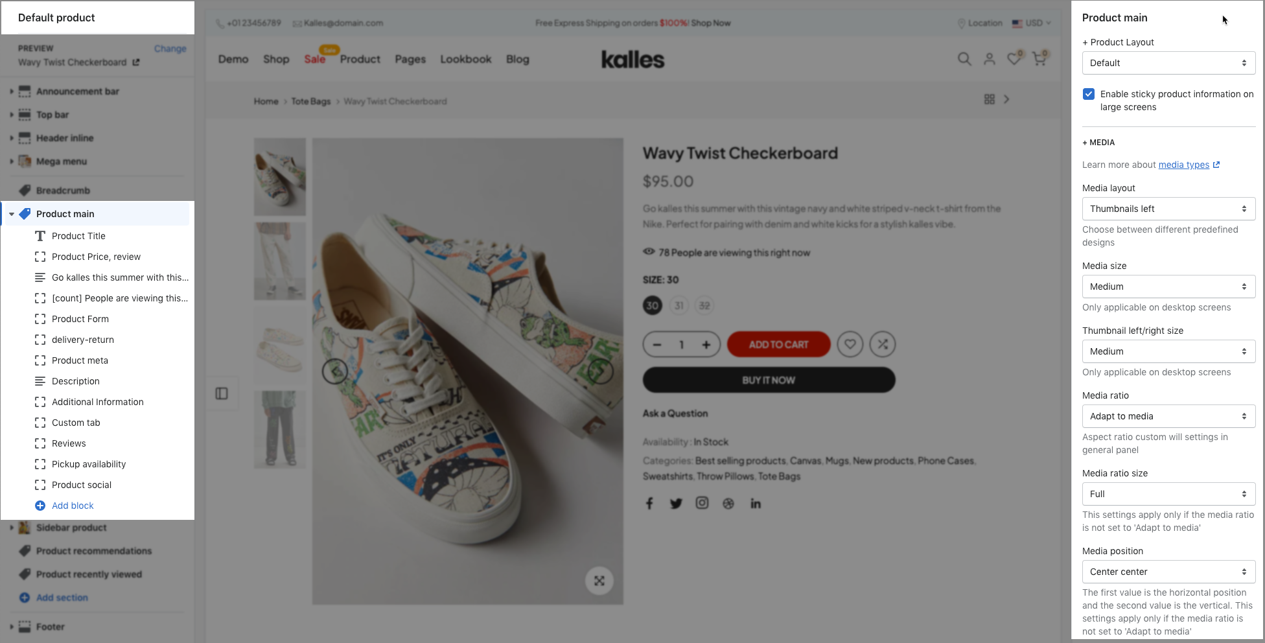Click the wishlist heart next to Add to Cart
This screenshot has height=643, width=1265.
click(850, 344)
